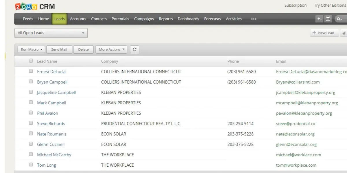Click the michael@worklace.com email
Viewport: 347px width, 173px height.
[298, 155]
